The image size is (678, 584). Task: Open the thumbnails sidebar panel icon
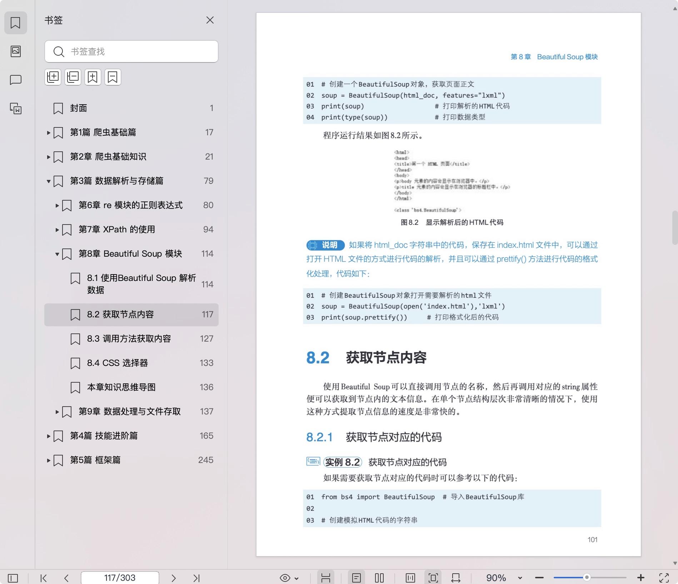(x=15, y=51)
